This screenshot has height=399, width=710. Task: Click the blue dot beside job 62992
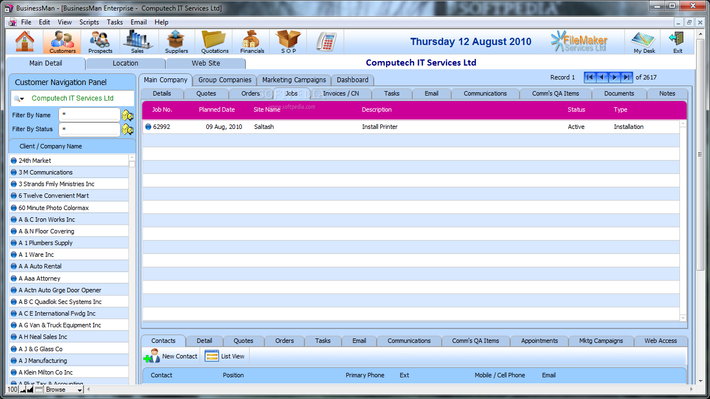[148, 127]
